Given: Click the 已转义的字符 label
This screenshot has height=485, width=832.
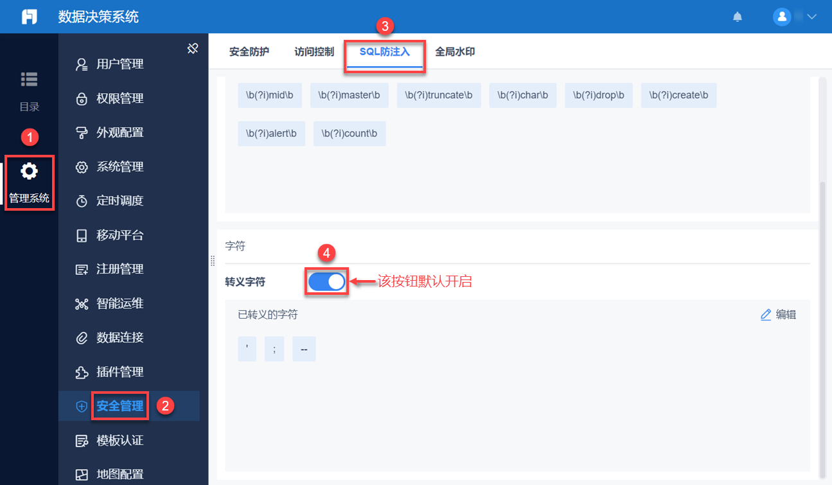Looking at the screenshot, I should [x=268, y=315].
